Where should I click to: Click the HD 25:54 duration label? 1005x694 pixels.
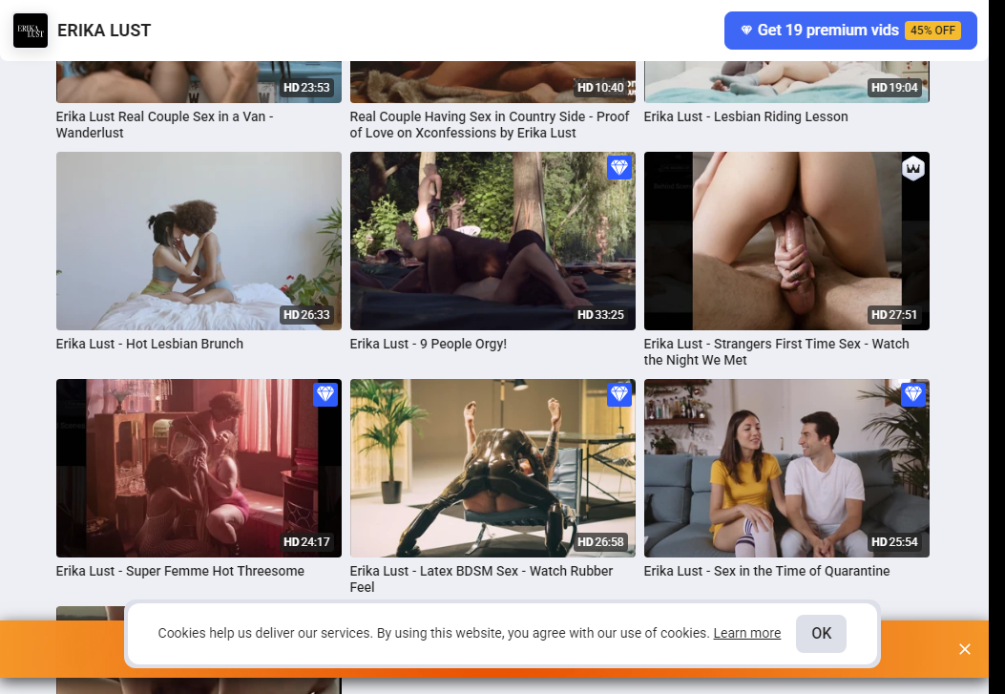pos(894,541)
